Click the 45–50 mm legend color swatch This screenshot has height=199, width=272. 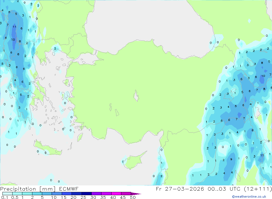[126, 194]
